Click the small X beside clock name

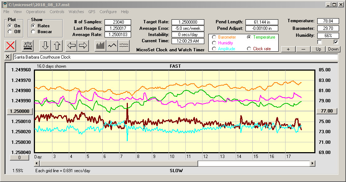click(x=8, y=57)
